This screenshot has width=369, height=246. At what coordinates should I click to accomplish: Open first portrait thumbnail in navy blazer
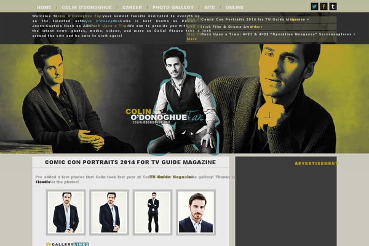[x=66, y=212]
